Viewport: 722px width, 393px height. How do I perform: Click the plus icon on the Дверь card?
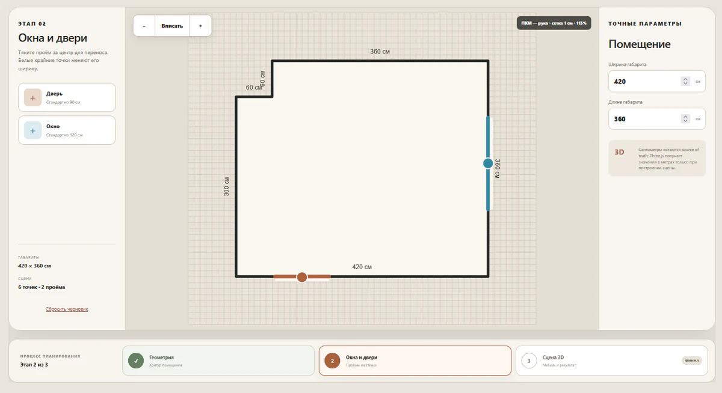click(x=32, y=97)
